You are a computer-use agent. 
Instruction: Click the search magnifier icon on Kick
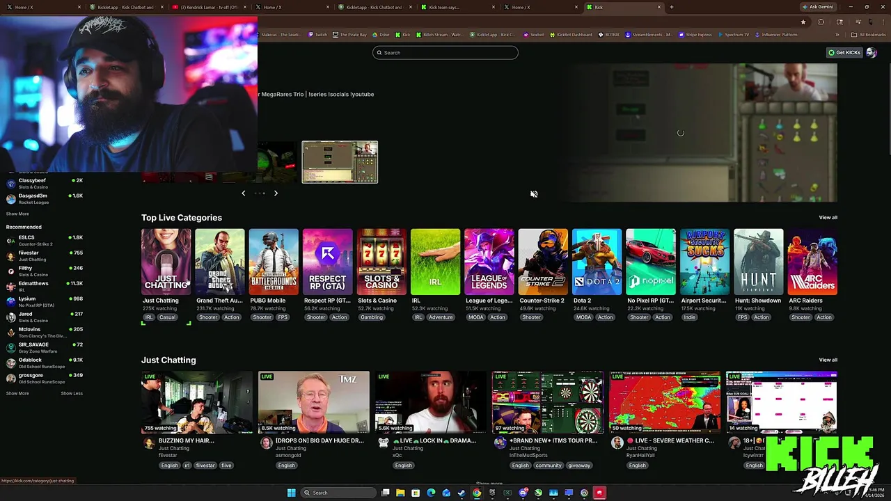pyautogui.click(x=379, y=53)
